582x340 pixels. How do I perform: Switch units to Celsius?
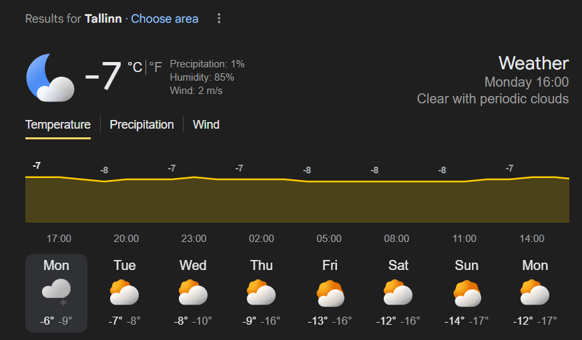pyautogui.click(x=135, y=67)
